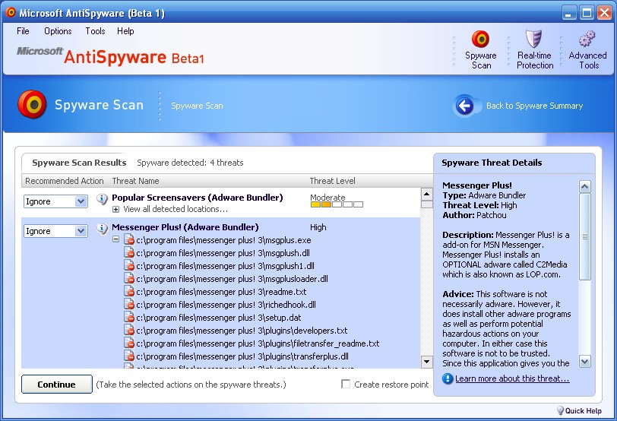Image resolution: width=617 pixels, height=421 pixels.
Task: Open the File menu
Action: 23,31
